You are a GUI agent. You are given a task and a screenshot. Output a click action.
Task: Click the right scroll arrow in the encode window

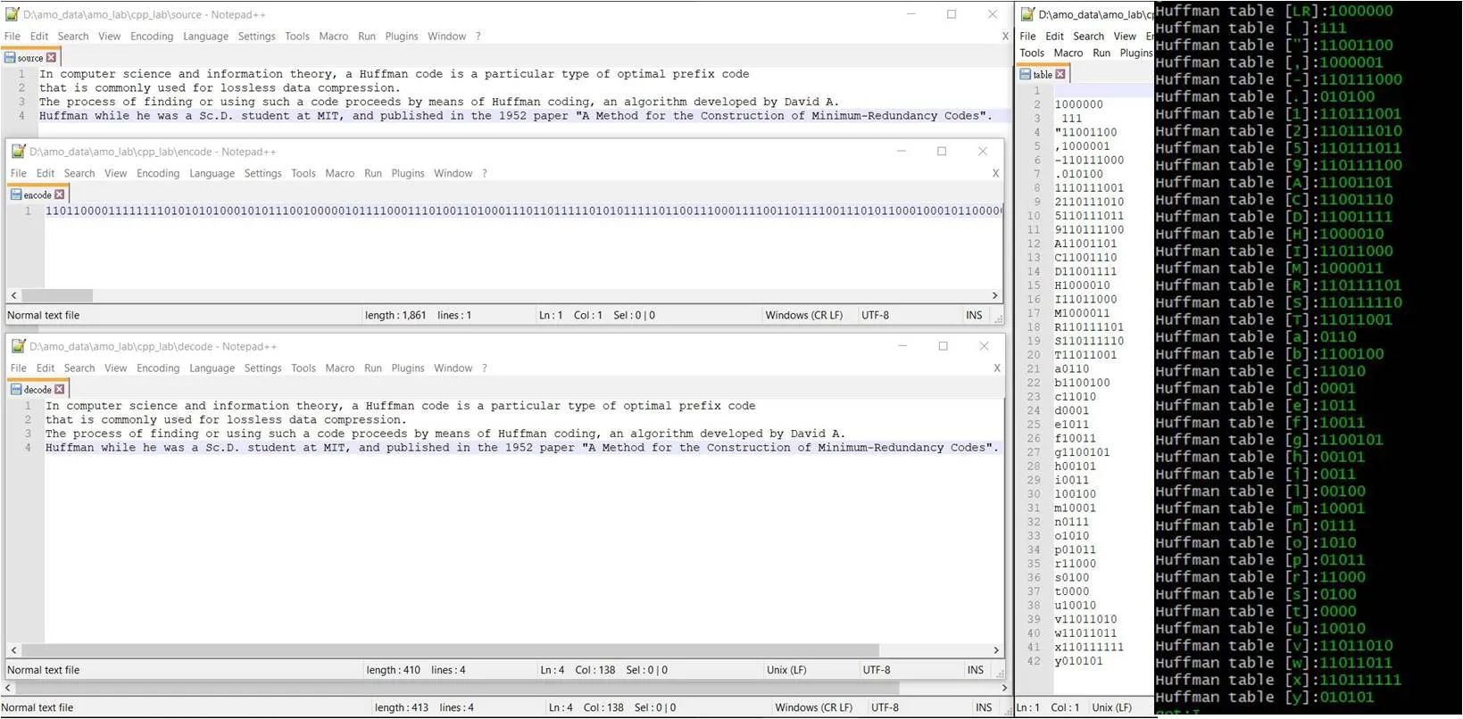click(995, 295)
